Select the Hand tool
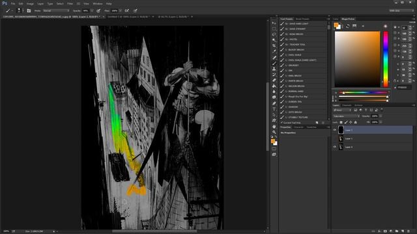Viewport: 417px width, 234px height. coord(274,127)
